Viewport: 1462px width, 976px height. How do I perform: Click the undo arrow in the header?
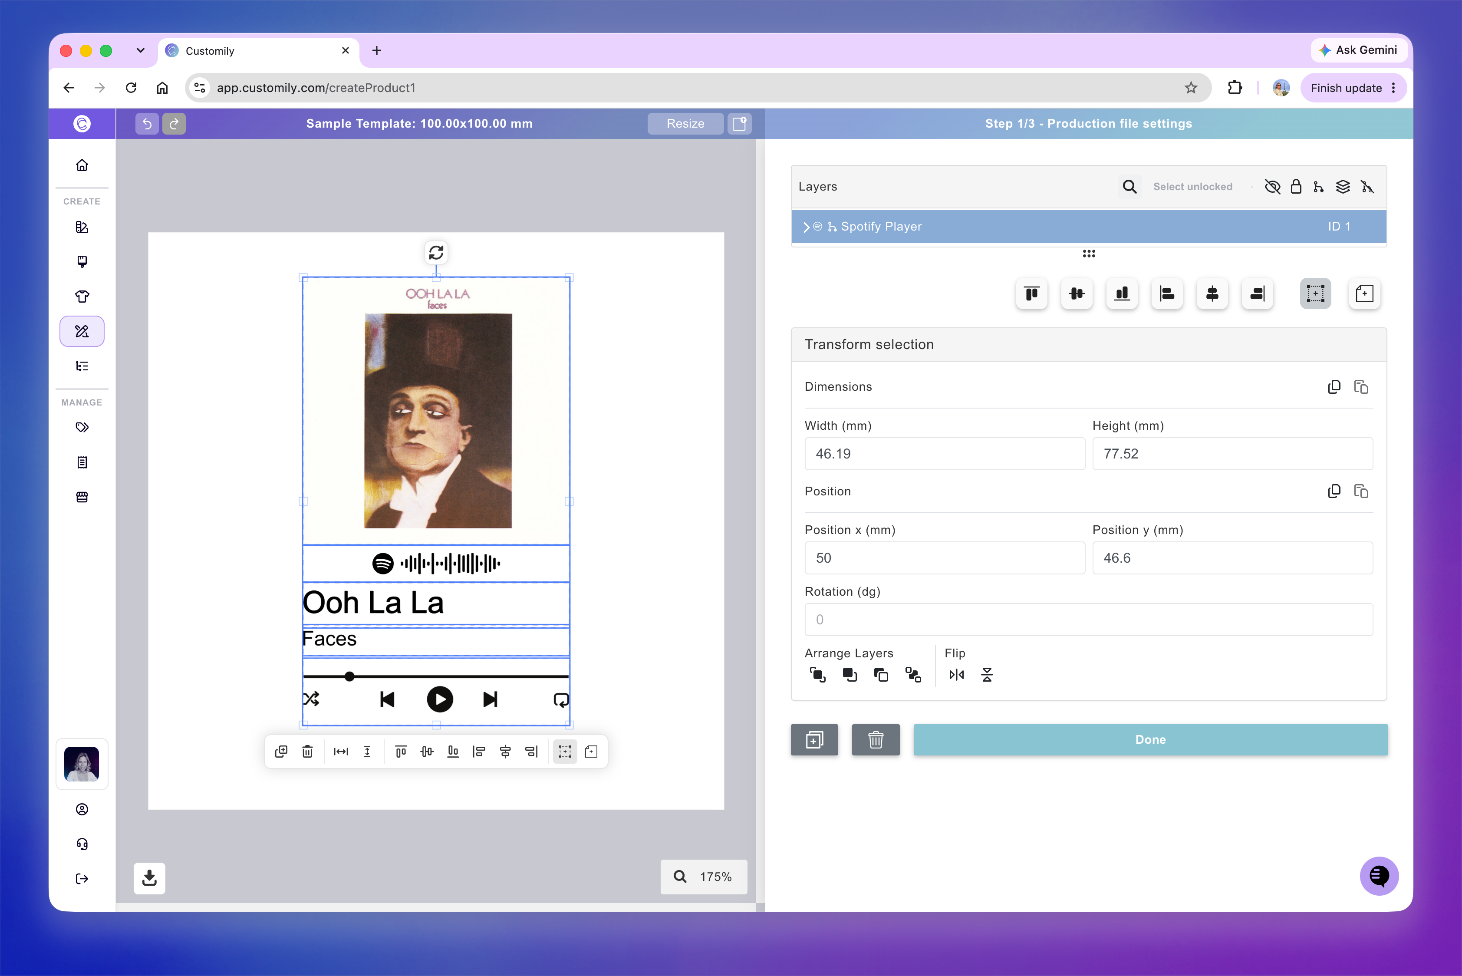pos(147,123)
